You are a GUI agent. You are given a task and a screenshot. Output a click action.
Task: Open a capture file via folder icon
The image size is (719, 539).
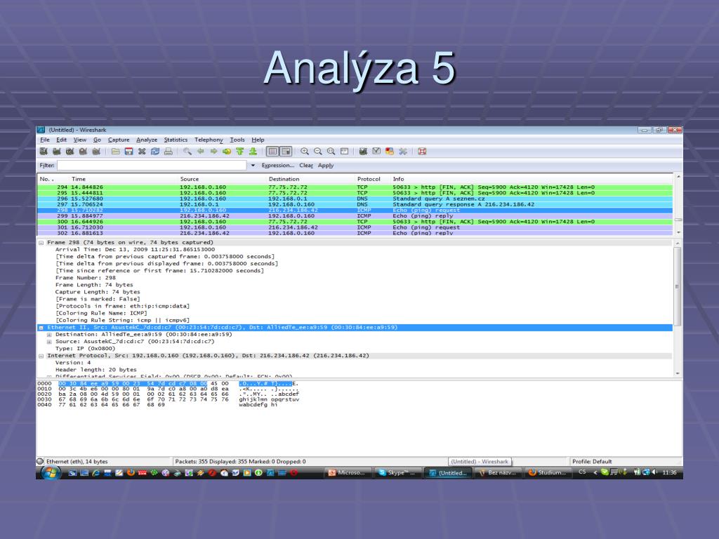click(x=116, y=152)
